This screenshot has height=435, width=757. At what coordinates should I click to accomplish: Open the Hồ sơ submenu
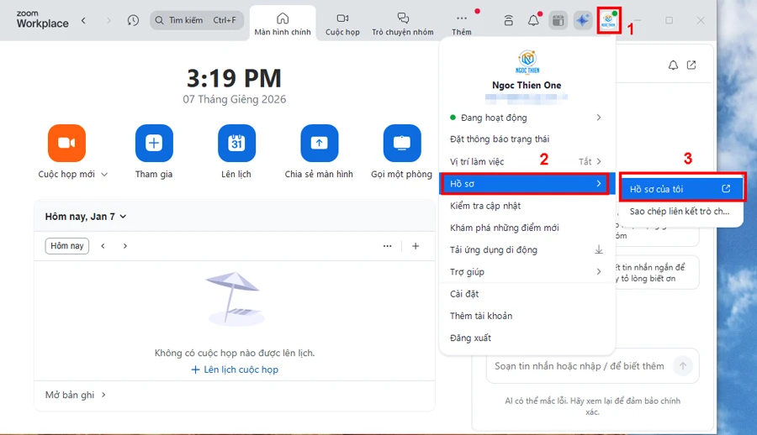[527, 184]
